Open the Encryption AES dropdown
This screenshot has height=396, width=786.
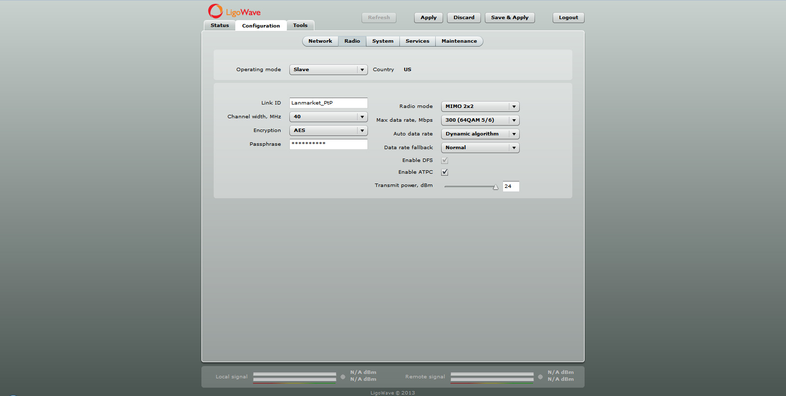[x=328, y=131]
